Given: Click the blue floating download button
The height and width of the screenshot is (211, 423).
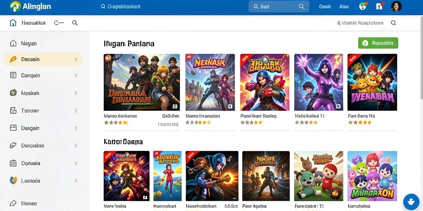Looking at the screenshot, I should [x=411, y=202].
